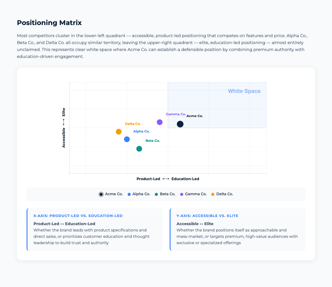Click the Beta Co. label on chart
332x287 pixels.
(153, 141)
